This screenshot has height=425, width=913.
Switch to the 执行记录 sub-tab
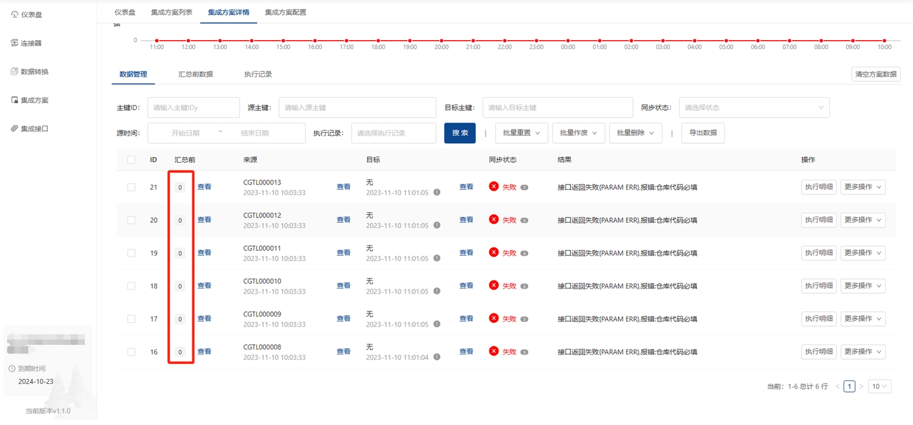(258, 74)
